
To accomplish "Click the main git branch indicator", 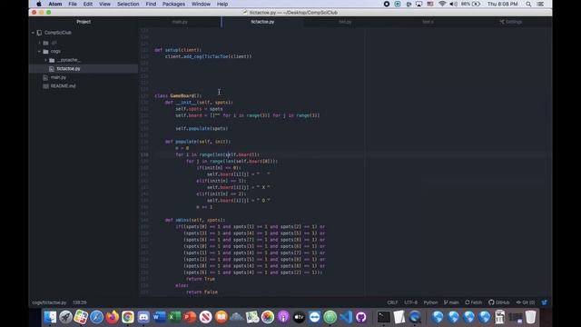I will [x=451, y=302].
